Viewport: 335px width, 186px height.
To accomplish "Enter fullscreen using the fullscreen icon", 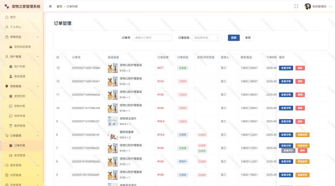I will pos(296,7).
